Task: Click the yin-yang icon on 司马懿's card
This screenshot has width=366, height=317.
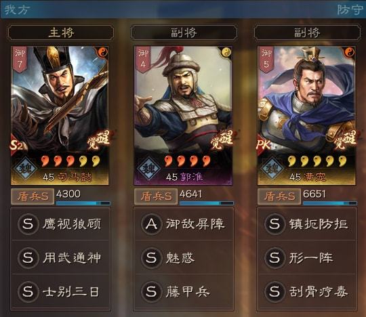Action: tap(103, 53)
